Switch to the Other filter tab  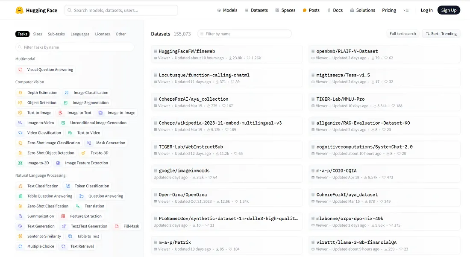pyautogui.click(x=121, y=34)
